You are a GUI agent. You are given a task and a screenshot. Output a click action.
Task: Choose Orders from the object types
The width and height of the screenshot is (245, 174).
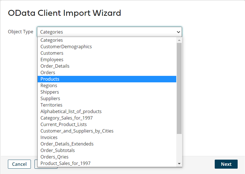pyautogui.click(x=48, y=72)
